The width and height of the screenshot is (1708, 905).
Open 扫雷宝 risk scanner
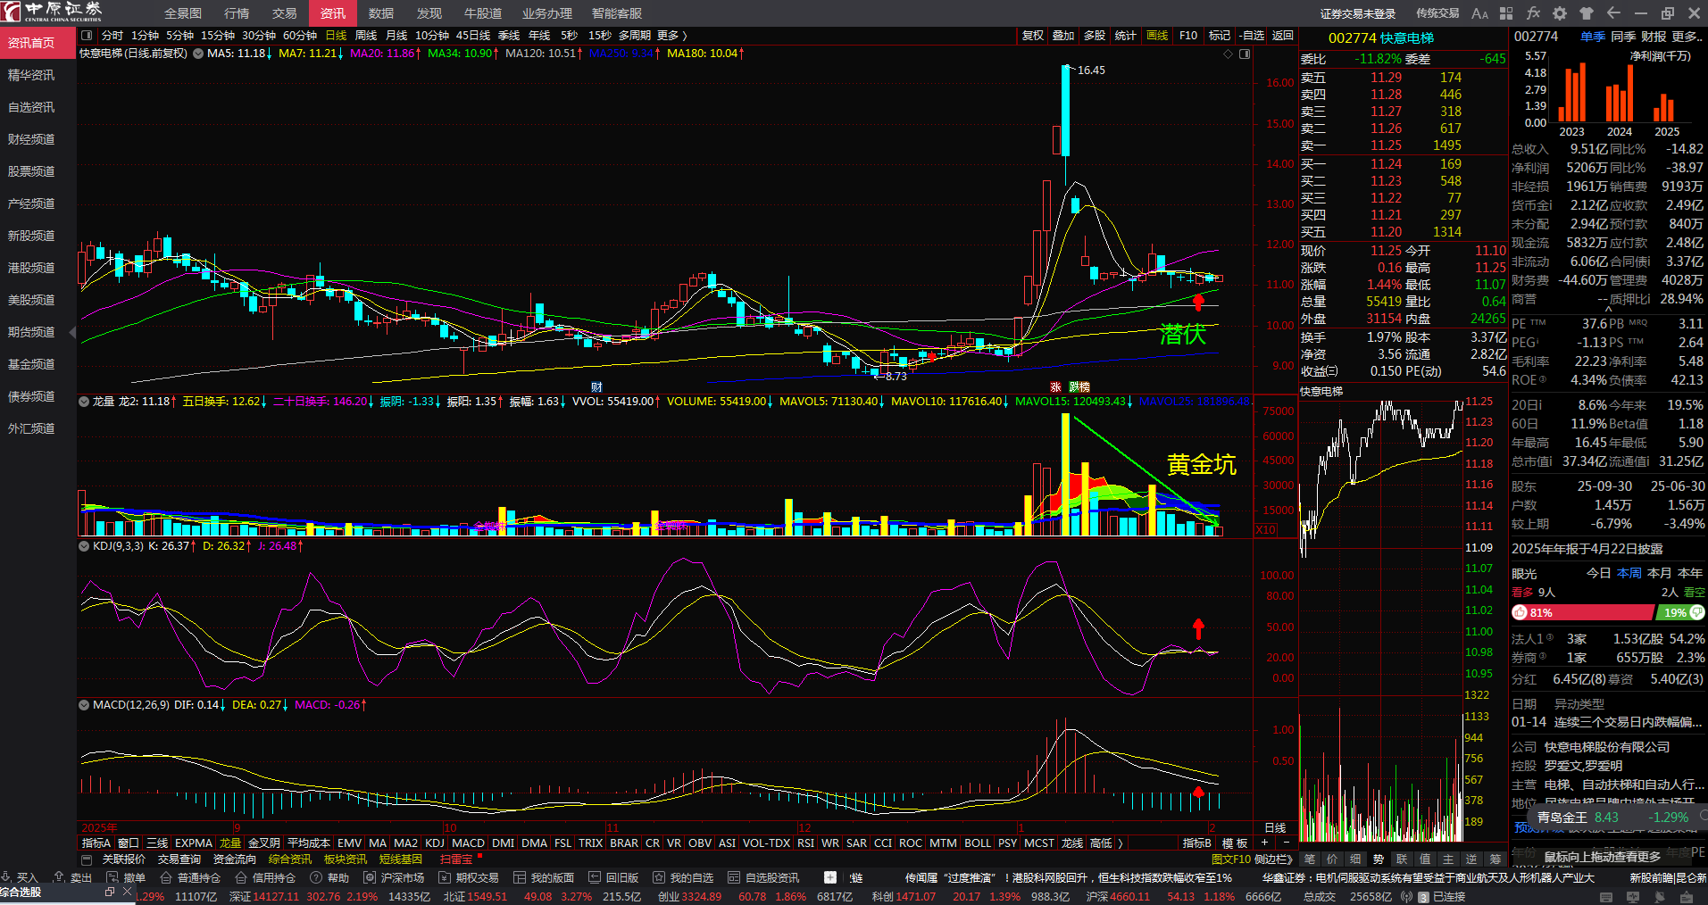pos(456,859)
